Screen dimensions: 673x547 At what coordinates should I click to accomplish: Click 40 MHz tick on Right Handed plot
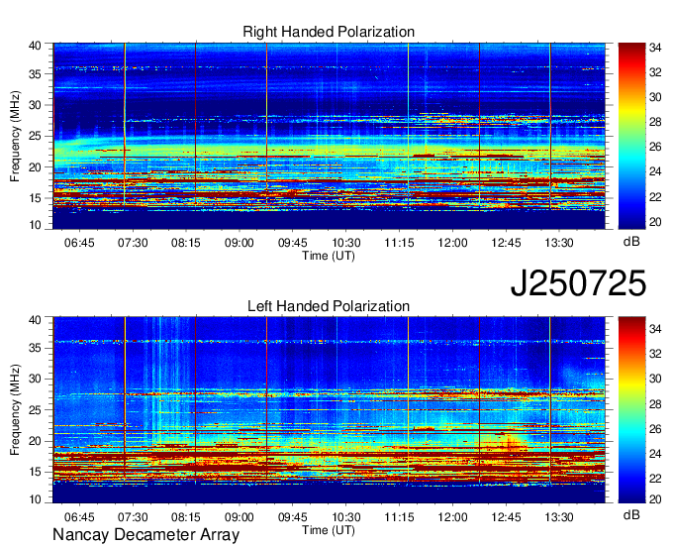coord(36,46)
